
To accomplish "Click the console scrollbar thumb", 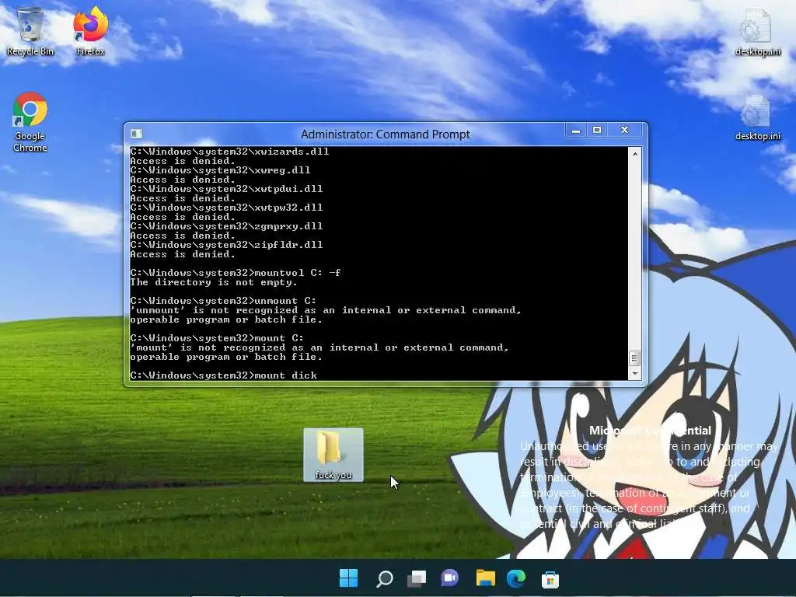I will [x=634, y=358].
